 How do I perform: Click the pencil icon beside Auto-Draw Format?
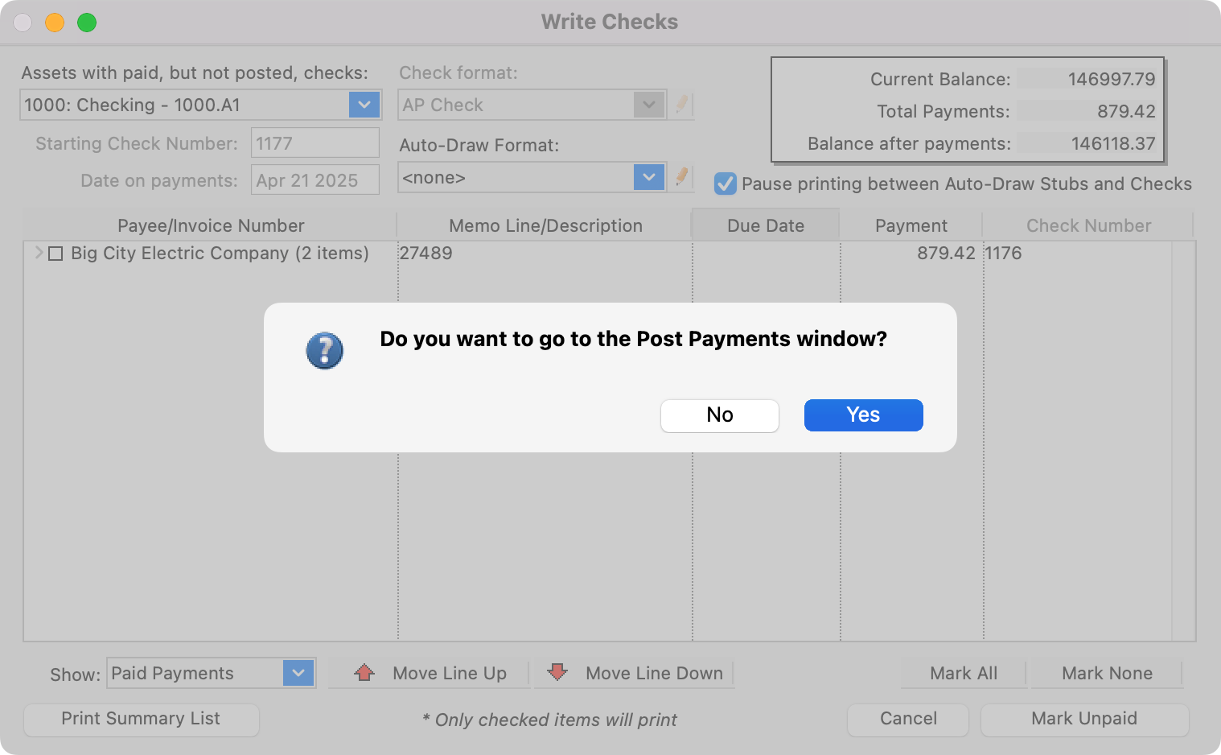(x=681, y=177)
